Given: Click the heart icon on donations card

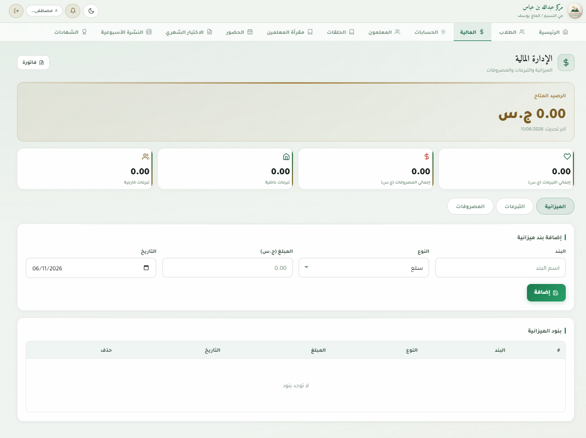Looking at the screenshot, I should click(x=567, y=157).
